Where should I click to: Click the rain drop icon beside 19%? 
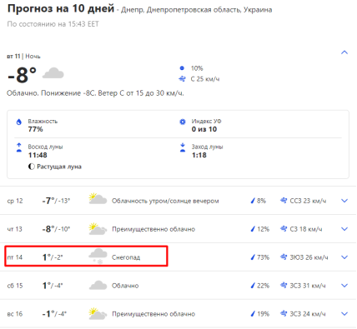pos(253,314)
